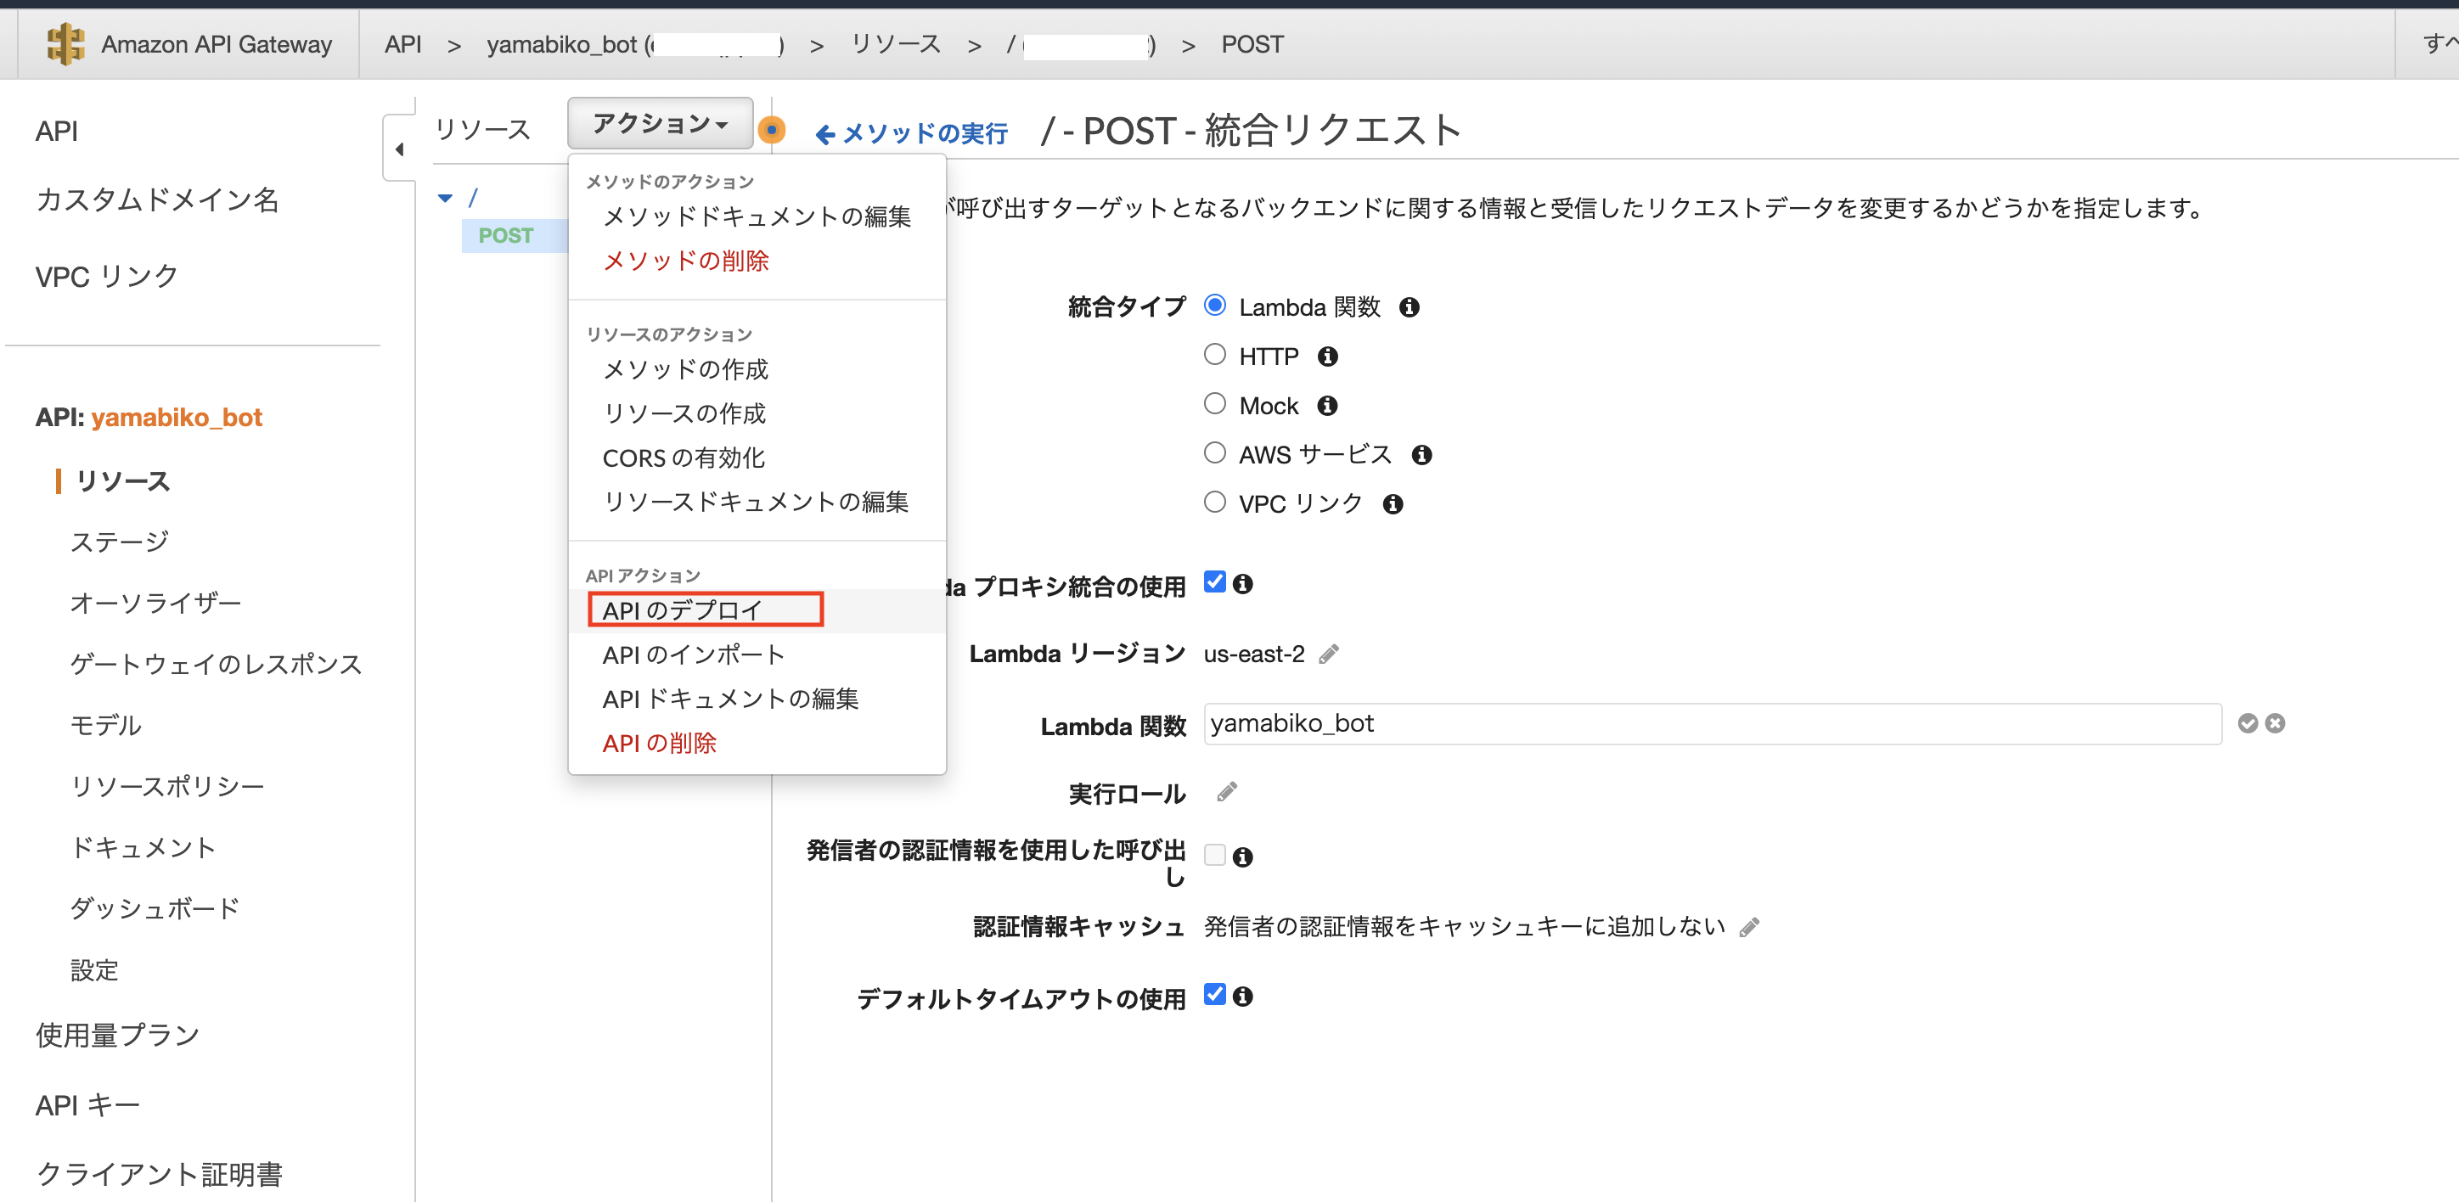Toggle Lambda プロキシ統合の使用 checkbox

pyautogui.click(x=1214, y=582)
